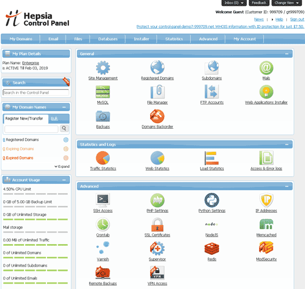This screenshot has width=305, height=289.
Task: Click the Feedback button
Action: [x=259, y=3]
